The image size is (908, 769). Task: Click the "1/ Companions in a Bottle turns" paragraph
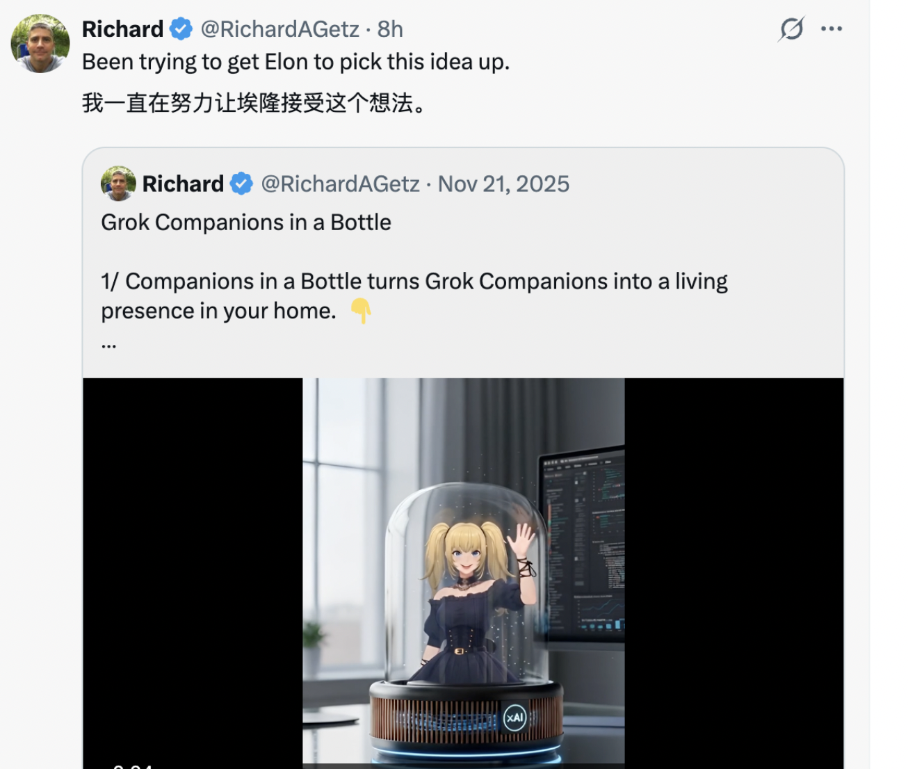click(414, 282)
